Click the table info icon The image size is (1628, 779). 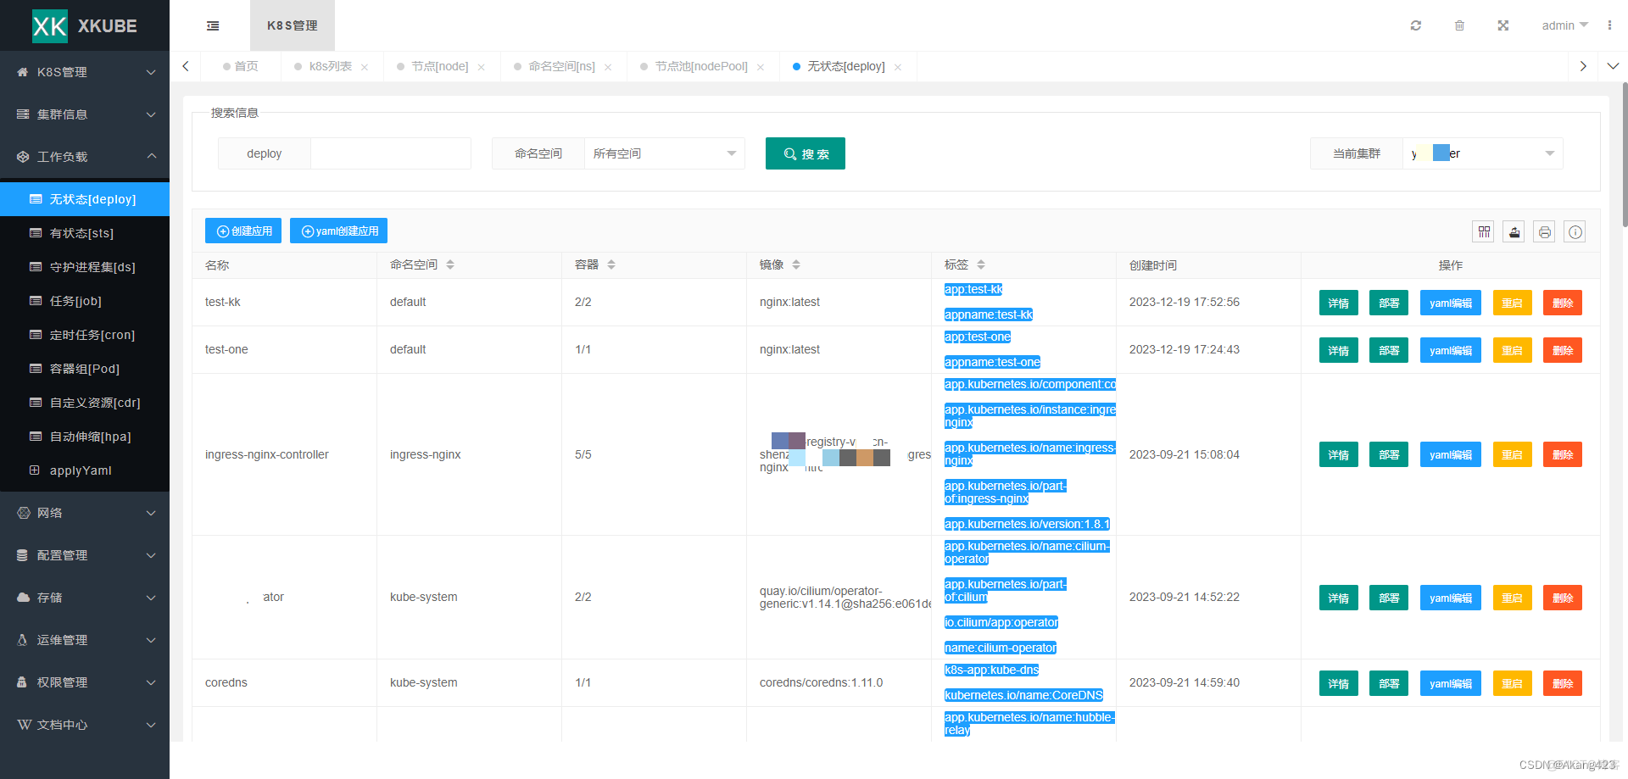[1575, 231]
